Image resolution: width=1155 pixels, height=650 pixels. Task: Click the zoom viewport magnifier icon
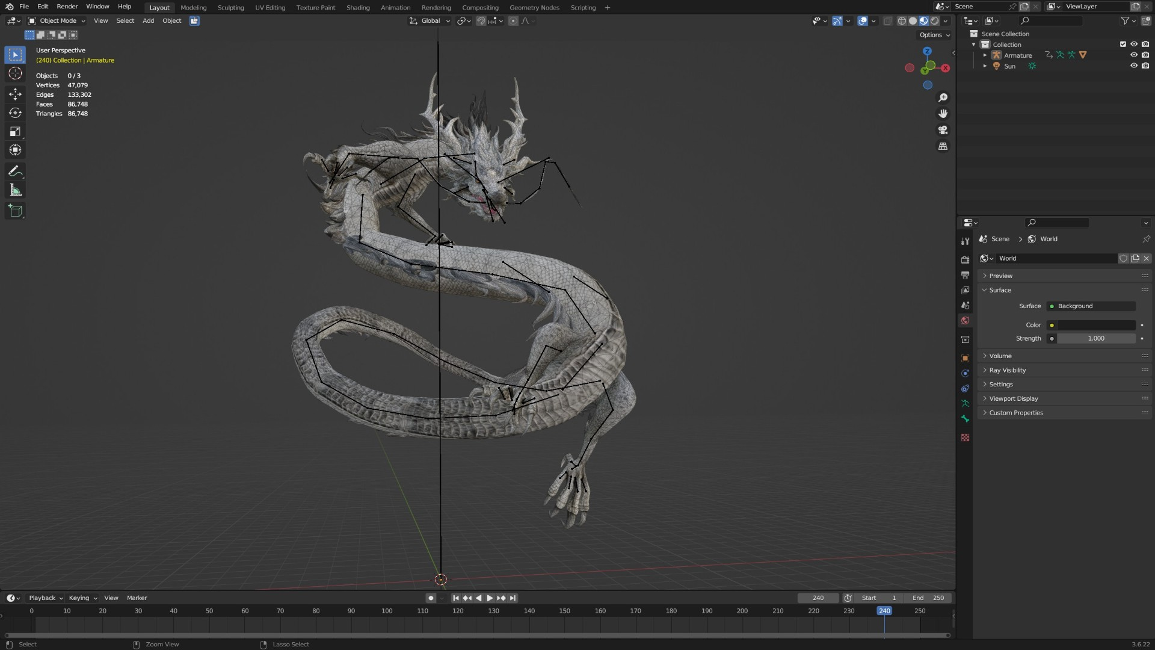pyautogui.click(x=943, y=97)
